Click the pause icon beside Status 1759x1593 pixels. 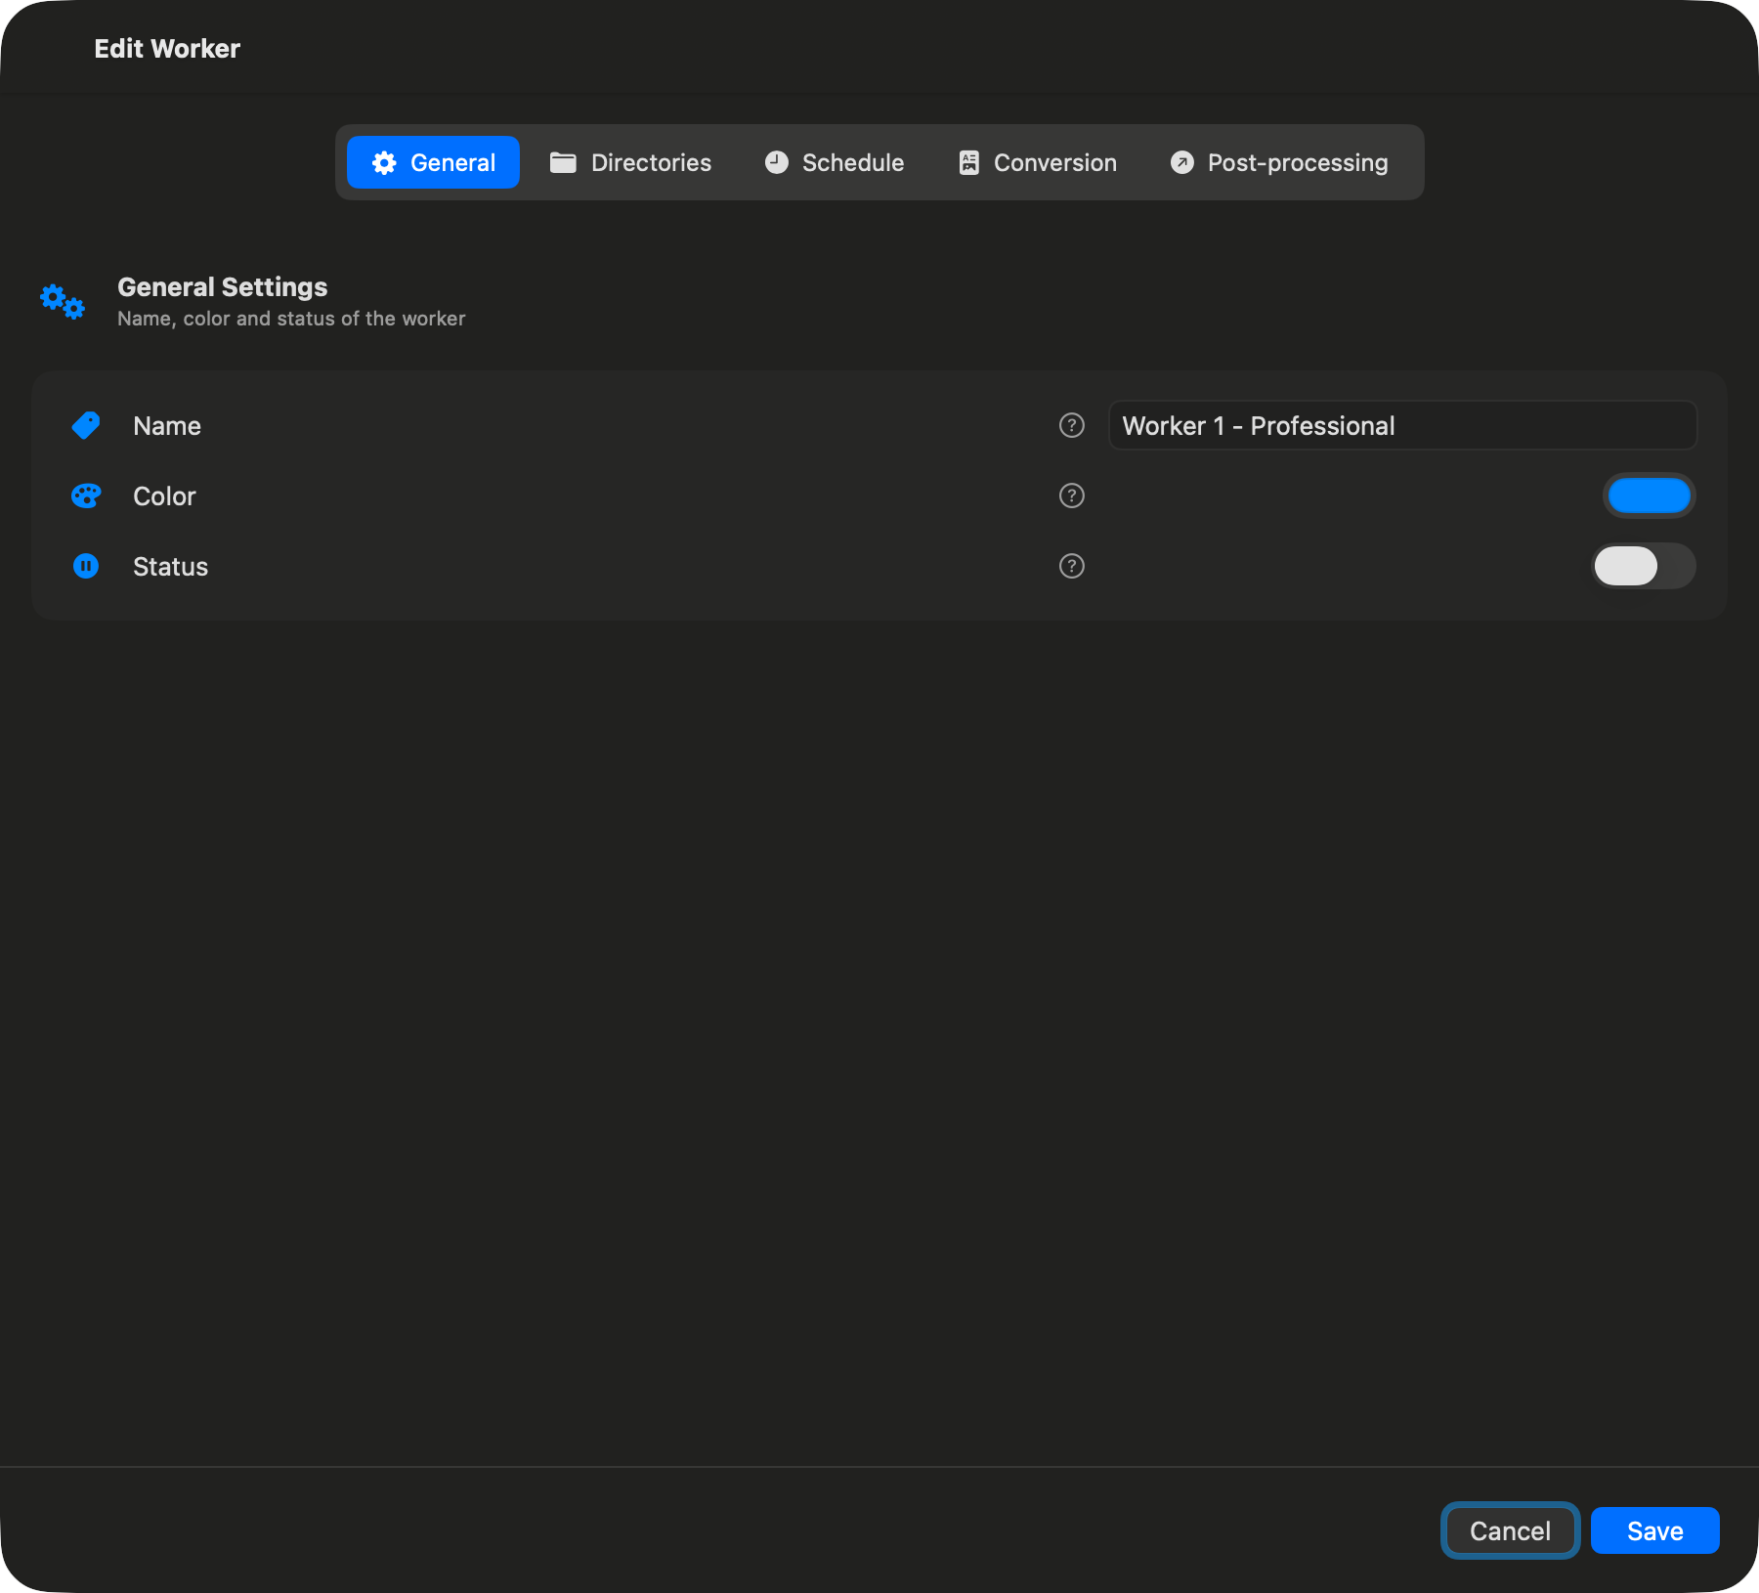click(x=86, y=566)
